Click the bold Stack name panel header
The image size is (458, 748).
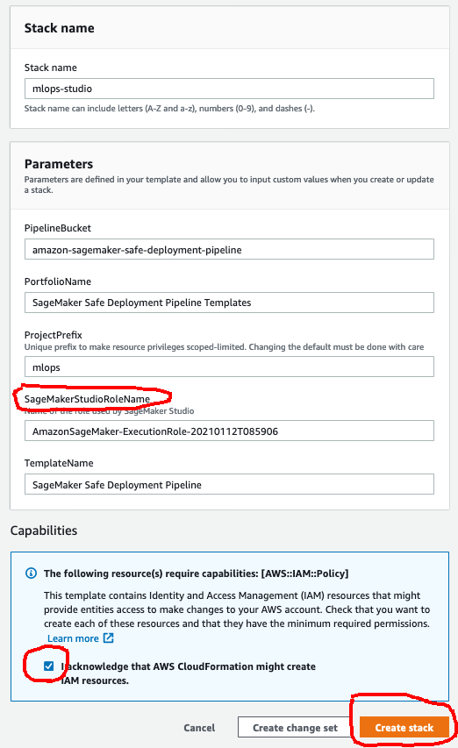(x=59, y=28)
